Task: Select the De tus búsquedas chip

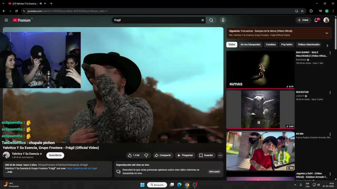Action: click(x=250, y=45)
